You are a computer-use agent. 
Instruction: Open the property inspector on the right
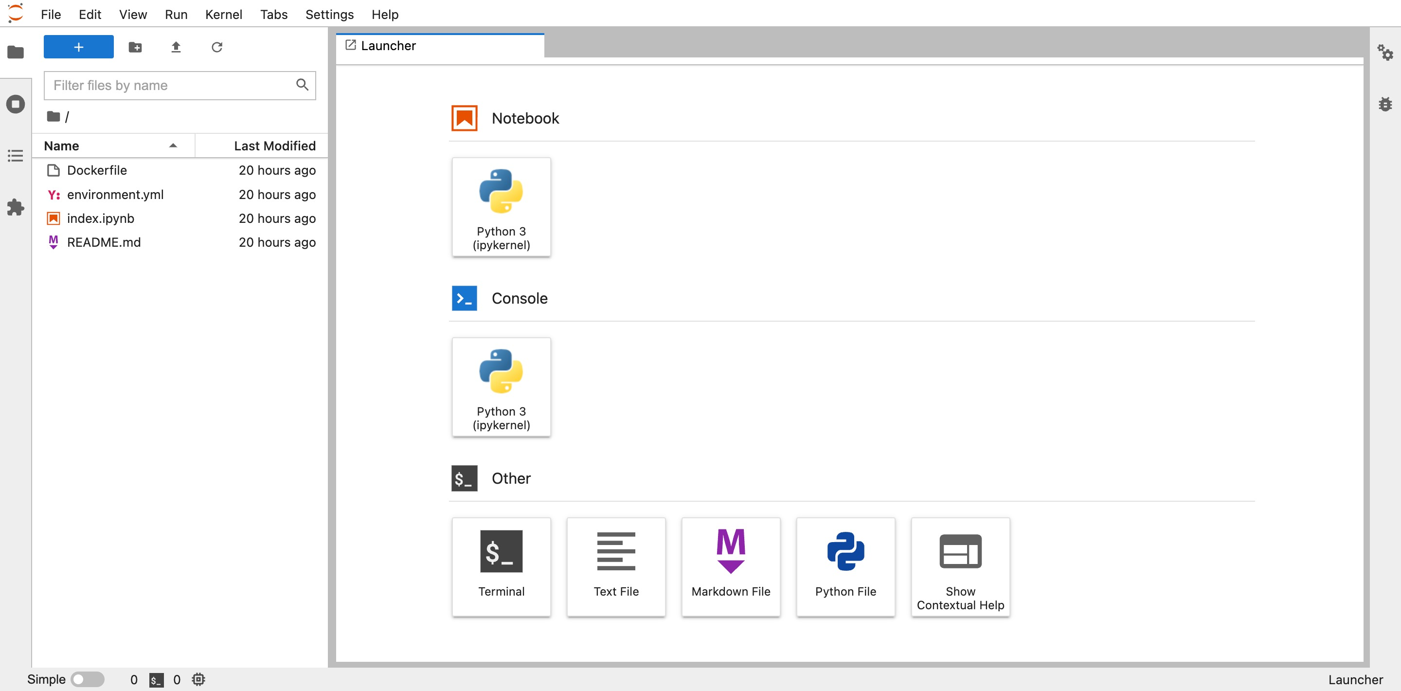tap(1386, 53)
